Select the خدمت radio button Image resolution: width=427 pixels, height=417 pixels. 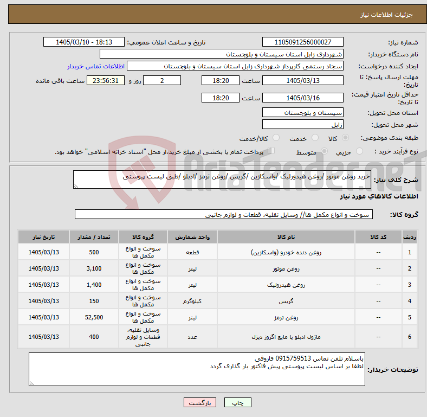tap(315, 138)
